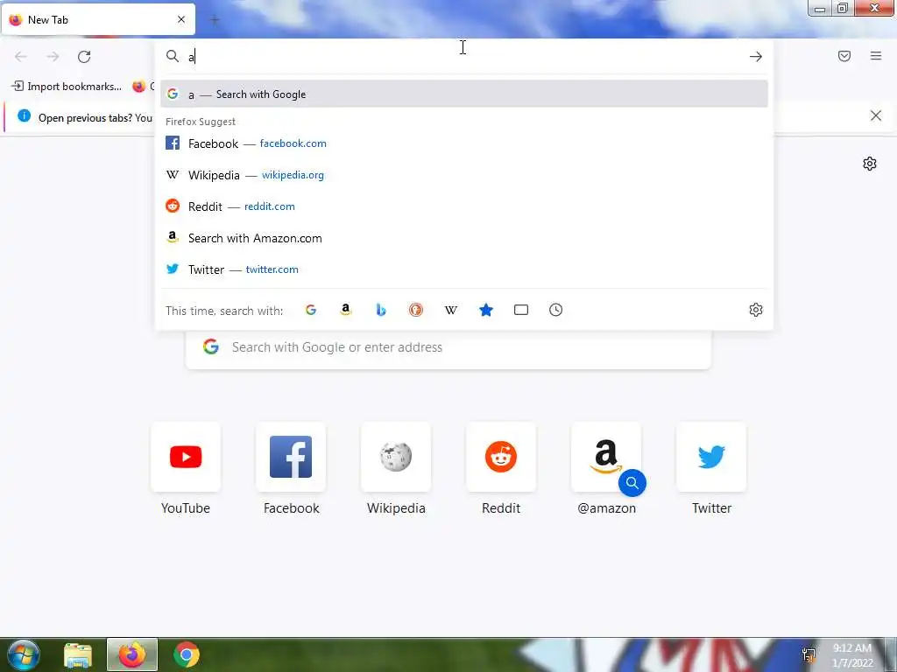Choose the Wikipedia wikipedia.org suggestion
Screen dimensions: 897x672
[464, 175]
